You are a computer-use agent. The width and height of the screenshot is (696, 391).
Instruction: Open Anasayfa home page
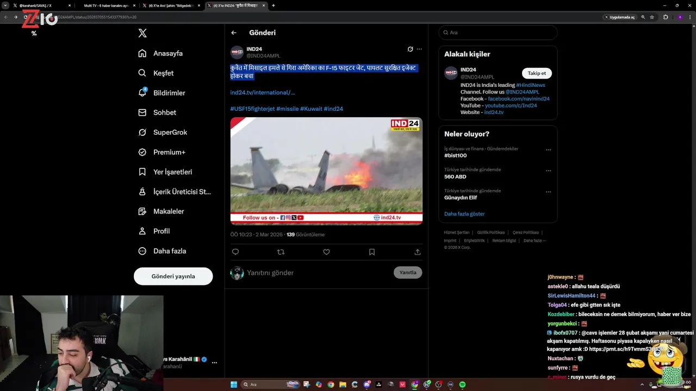pos(160,53)
